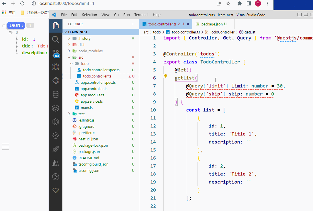Click the Azure icon in activity bar

coord(55,163)
